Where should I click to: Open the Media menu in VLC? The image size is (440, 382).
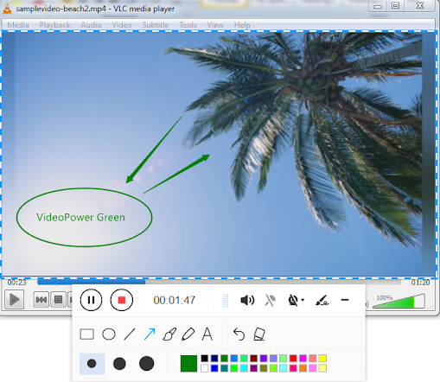18,25
